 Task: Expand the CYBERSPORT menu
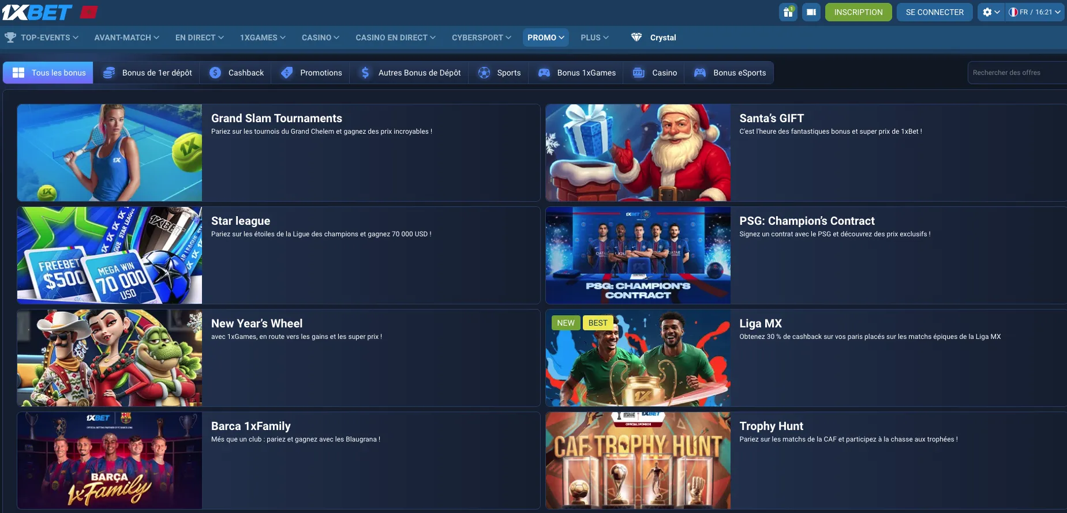coord(481,37)
